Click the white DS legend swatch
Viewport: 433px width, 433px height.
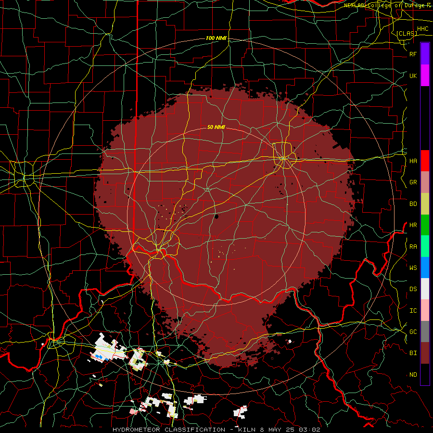point(425,289)
